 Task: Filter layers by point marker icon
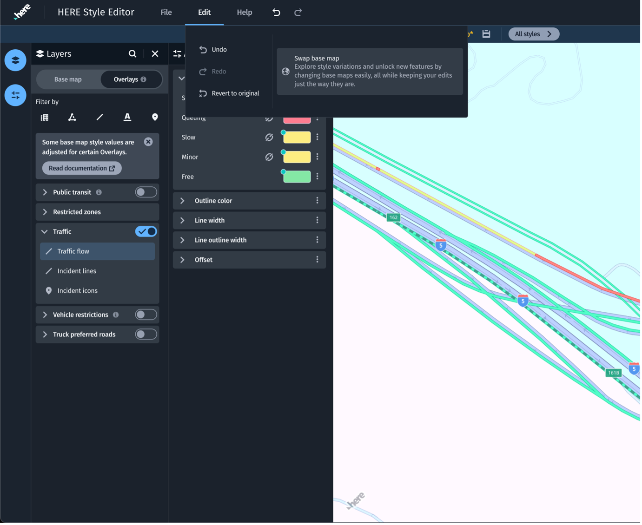[x=155, y=118]
